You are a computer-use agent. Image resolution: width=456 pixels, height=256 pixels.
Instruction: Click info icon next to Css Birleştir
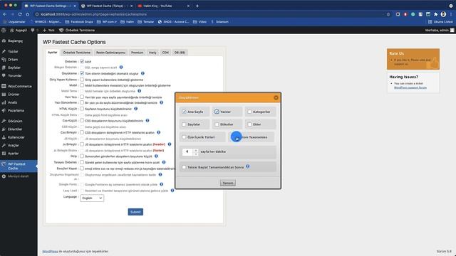[158, 132]
